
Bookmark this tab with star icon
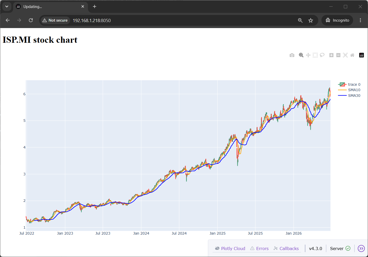pos(311,20)
